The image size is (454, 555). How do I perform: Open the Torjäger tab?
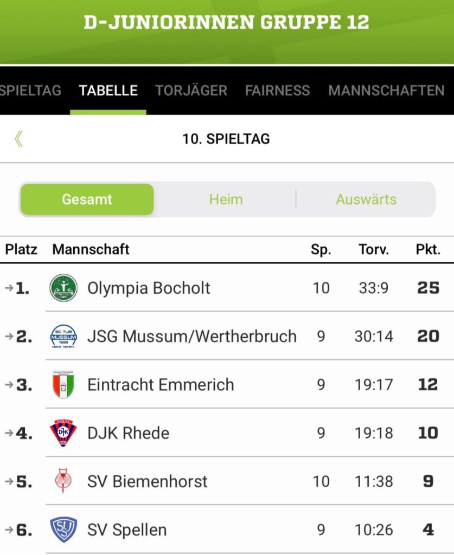pos(191,91)
